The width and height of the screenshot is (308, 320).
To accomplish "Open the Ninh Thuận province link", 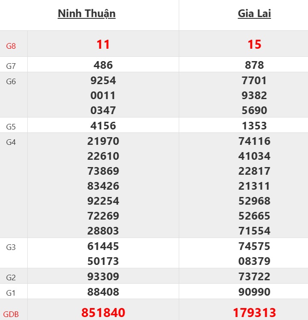I will coord(87,14).
